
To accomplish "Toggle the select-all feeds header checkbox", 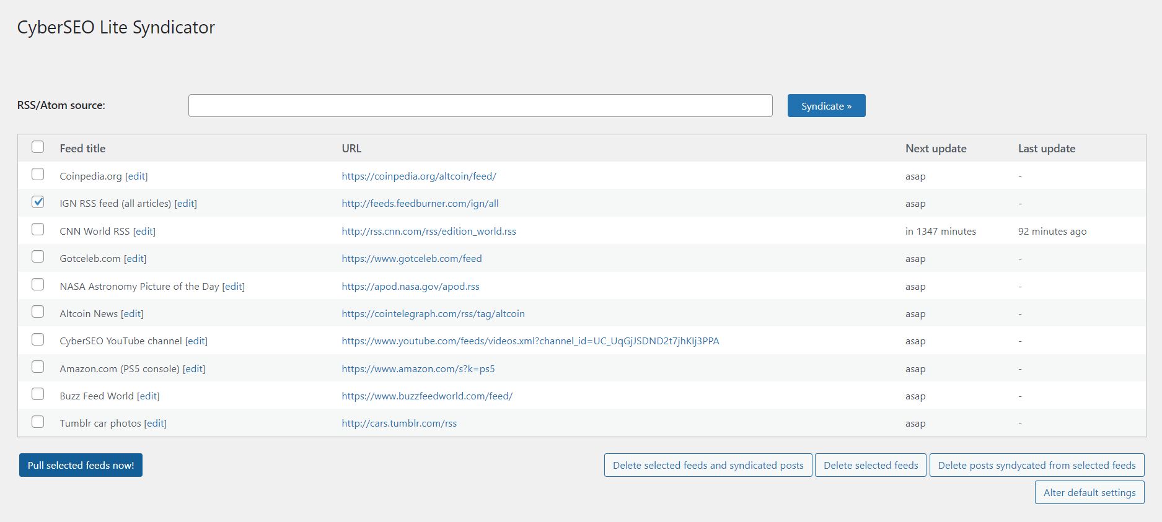I will pyautogui.click(x=38, y=147).
